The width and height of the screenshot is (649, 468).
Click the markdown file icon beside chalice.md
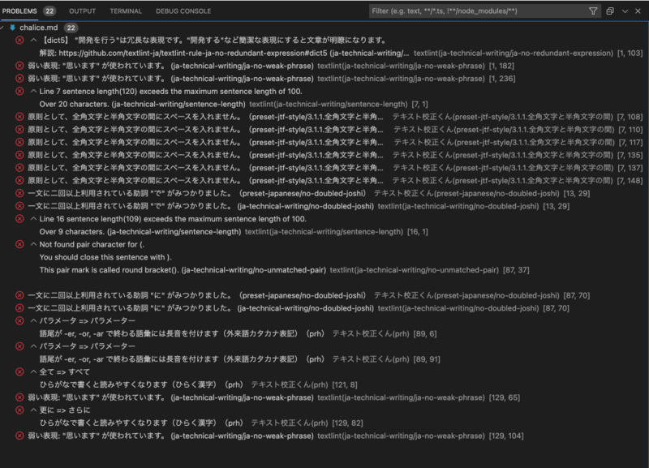(x=12, y=28)
